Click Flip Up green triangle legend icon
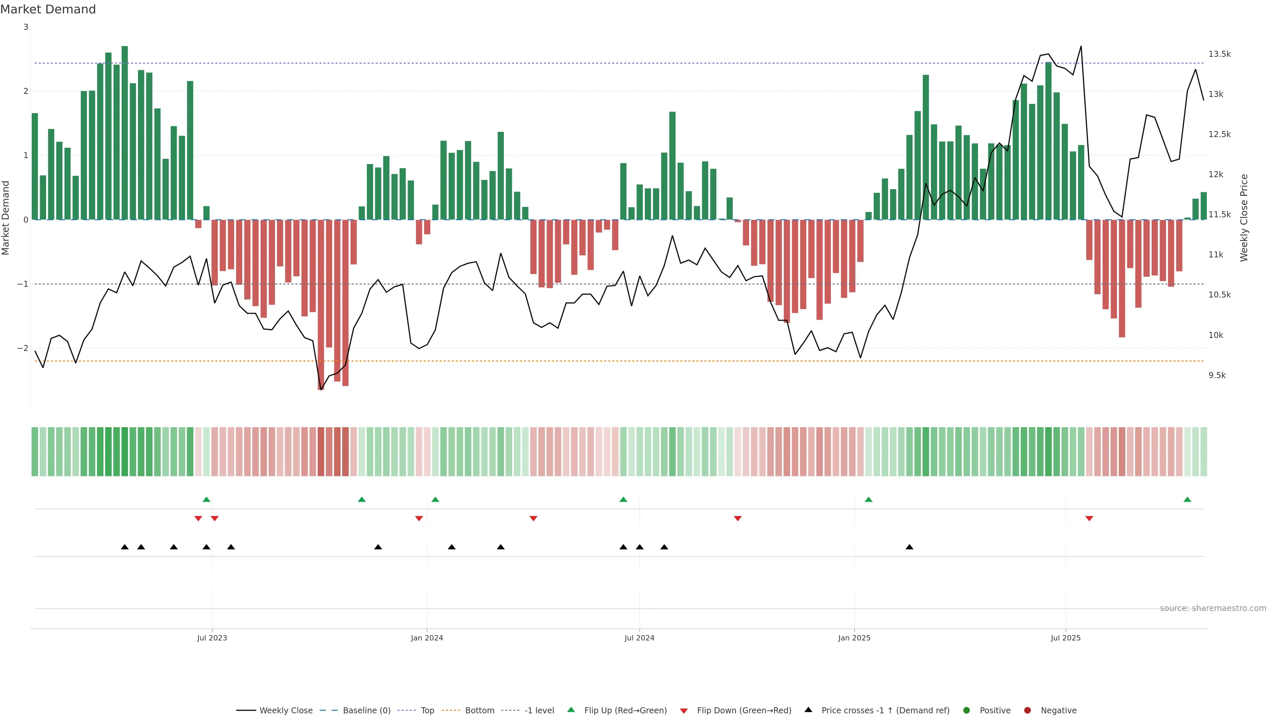Image resolution: width=1283 pixels, height=722 pixels. coord(571,710)
